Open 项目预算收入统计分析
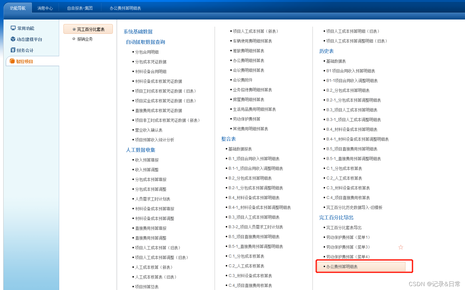This screenshot has height=290, width=465. pyautogui.click(x=154, y=140)
